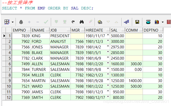Click the green checkmark post changes icon

[46, 22]
